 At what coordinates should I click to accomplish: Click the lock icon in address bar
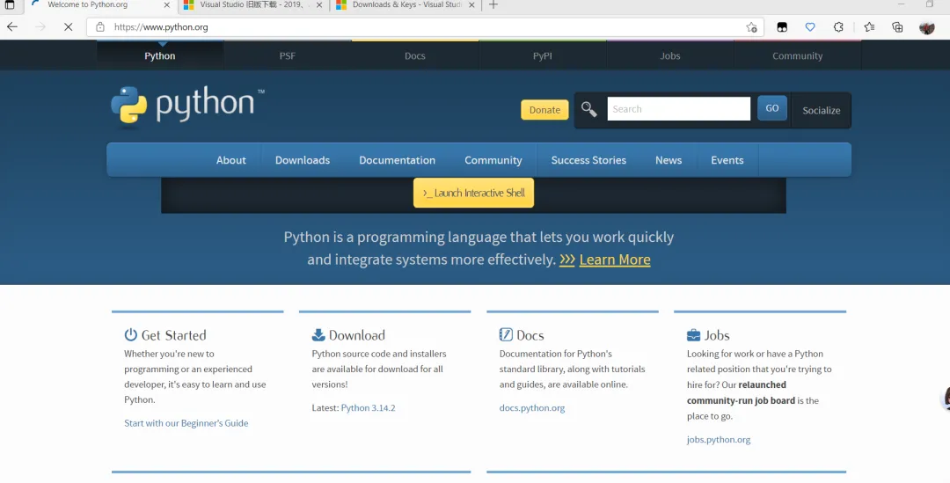point(100,26)
